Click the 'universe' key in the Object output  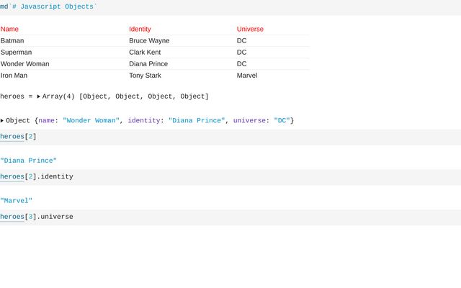pyautogui.click(x=250, y=120)
